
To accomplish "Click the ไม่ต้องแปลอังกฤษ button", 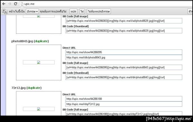I will tap(99, 12).
